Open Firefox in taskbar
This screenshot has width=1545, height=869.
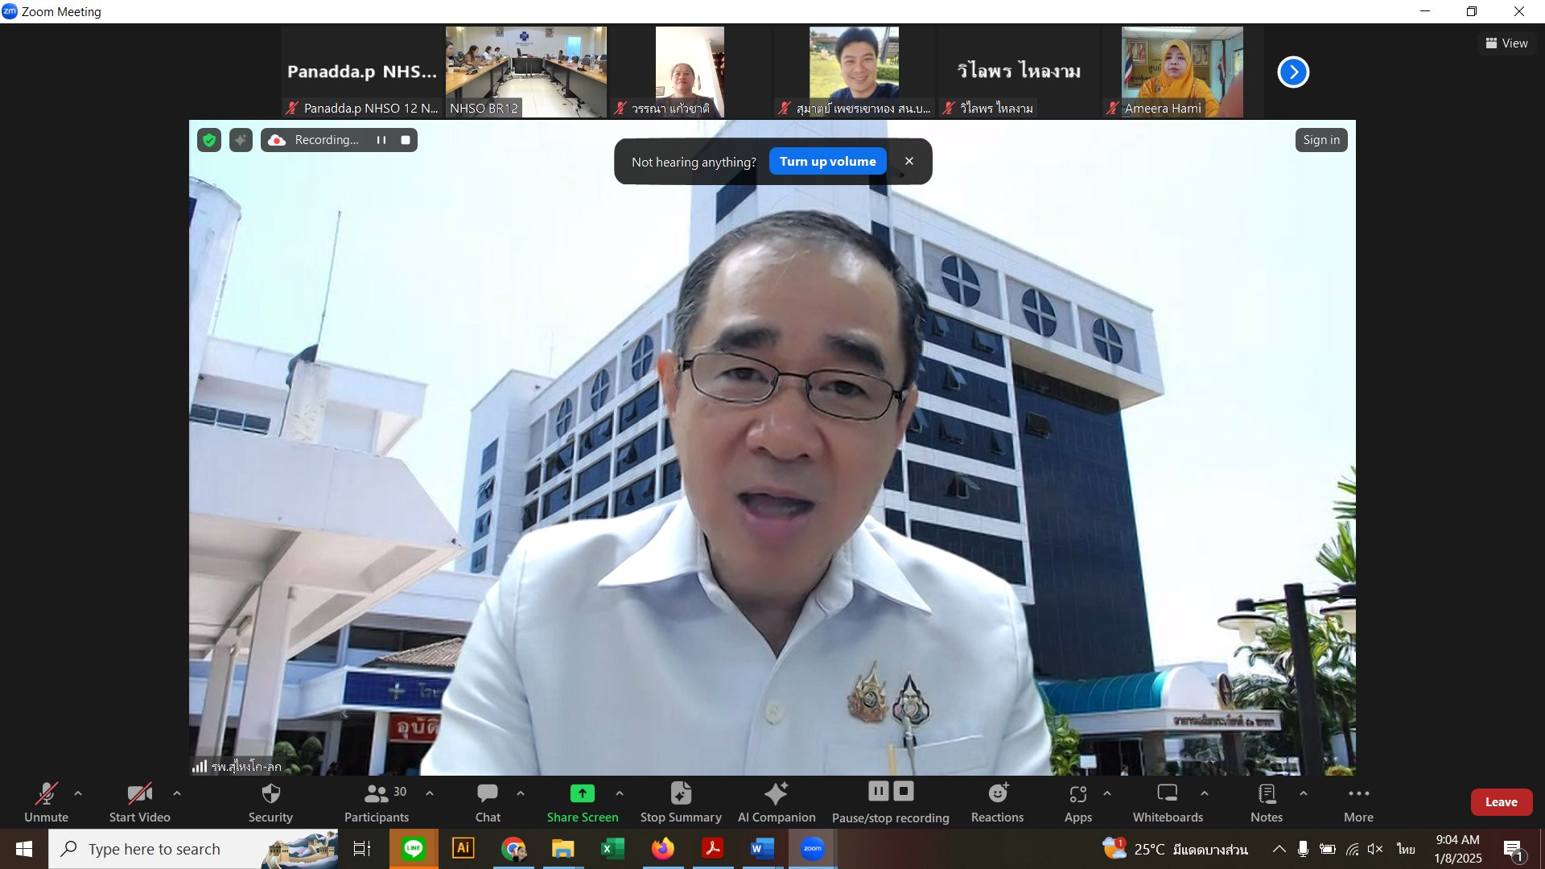[x=662, y=849]
